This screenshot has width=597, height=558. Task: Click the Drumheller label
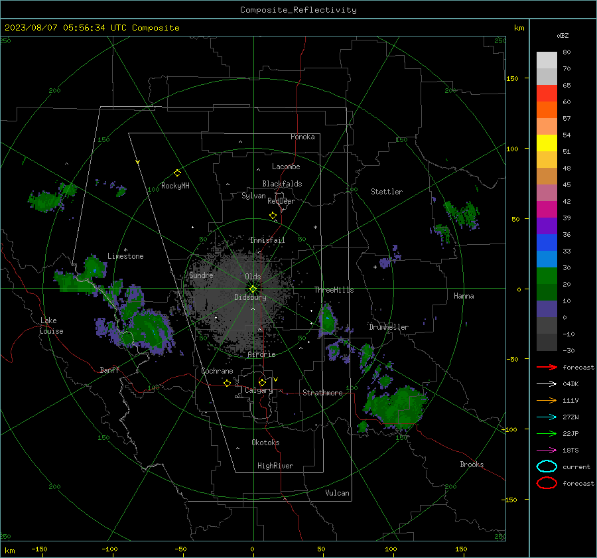pos(389,327)
